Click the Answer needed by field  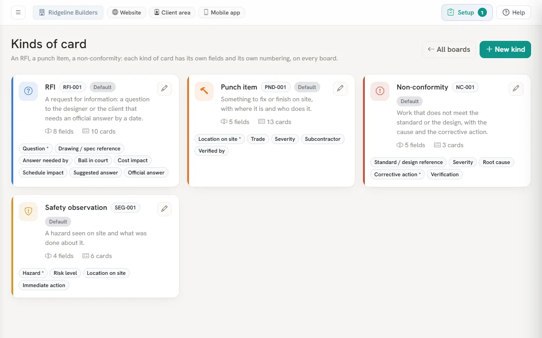pos(46,160)
